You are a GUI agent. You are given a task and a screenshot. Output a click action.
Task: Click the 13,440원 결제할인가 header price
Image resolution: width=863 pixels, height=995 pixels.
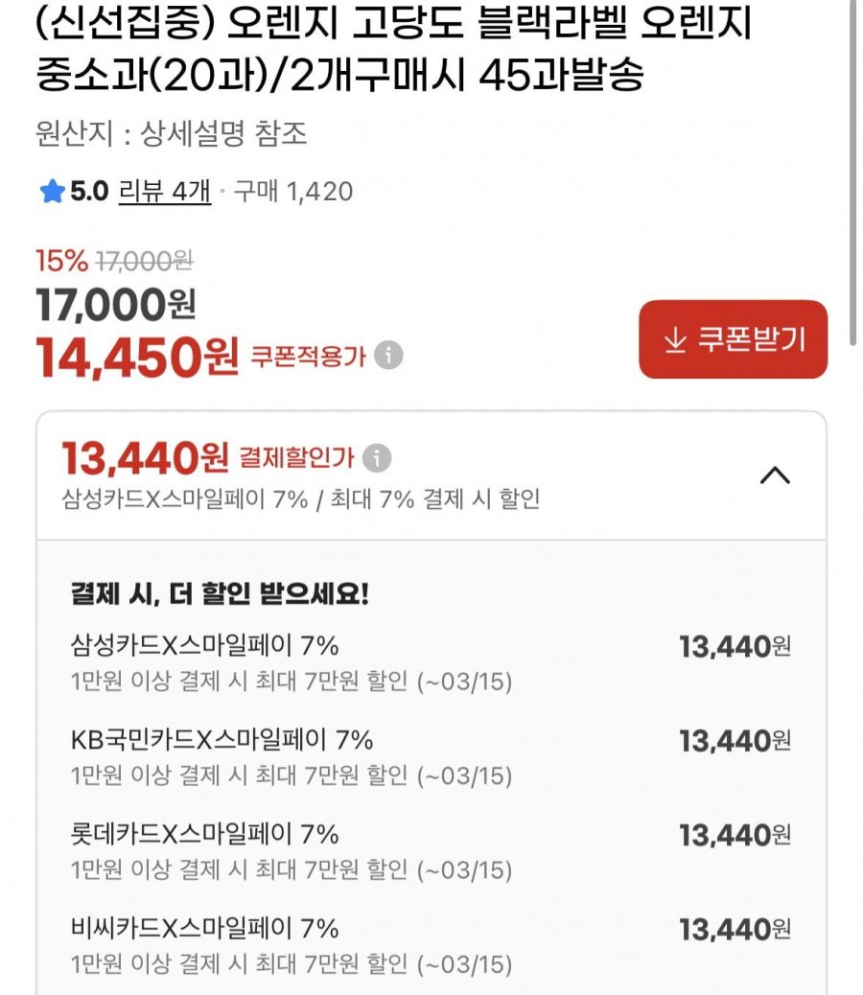[144, 458]
